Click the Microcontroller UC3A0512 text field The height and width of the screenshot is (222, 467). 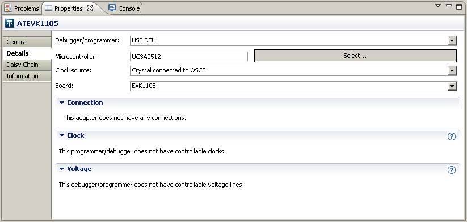(x=189, y=56)
